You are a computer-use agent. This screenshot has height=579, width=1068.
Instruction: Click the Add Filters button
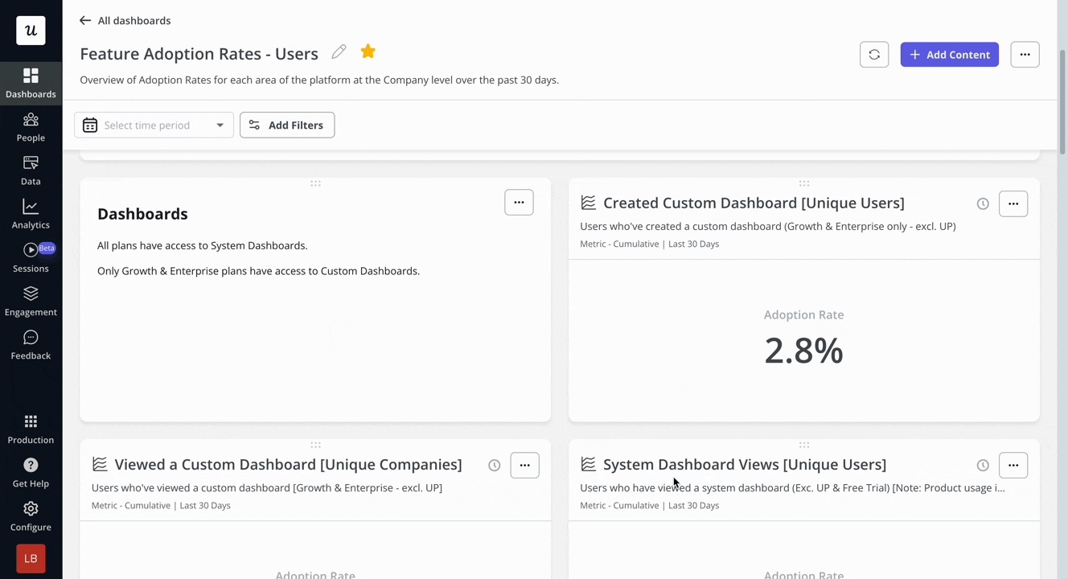coord(287,125)
